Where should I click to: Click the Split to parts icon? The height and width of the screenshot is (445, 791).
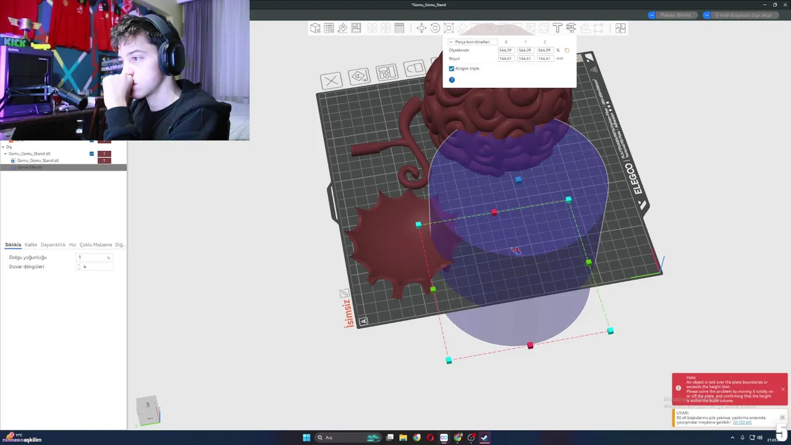[x=386, y=28]
